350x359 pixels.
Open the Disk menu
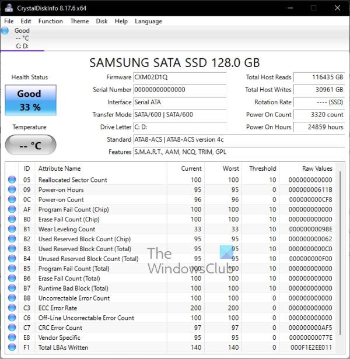click(101, 22)
